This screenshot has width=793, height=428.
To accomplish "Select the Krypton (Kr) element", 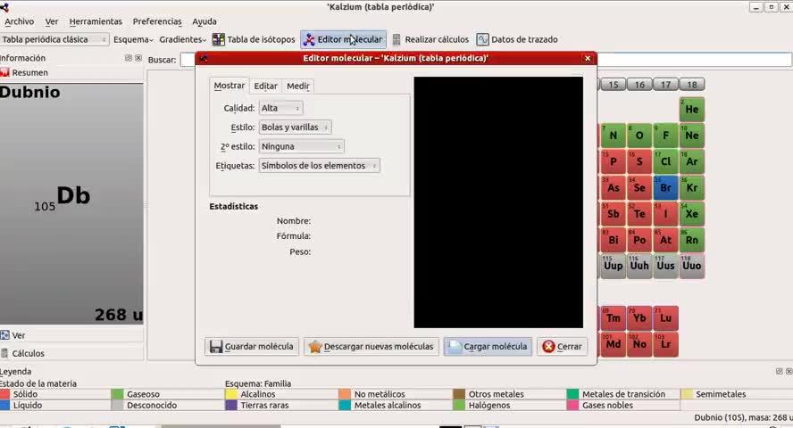I will click(x=691, y=188).
